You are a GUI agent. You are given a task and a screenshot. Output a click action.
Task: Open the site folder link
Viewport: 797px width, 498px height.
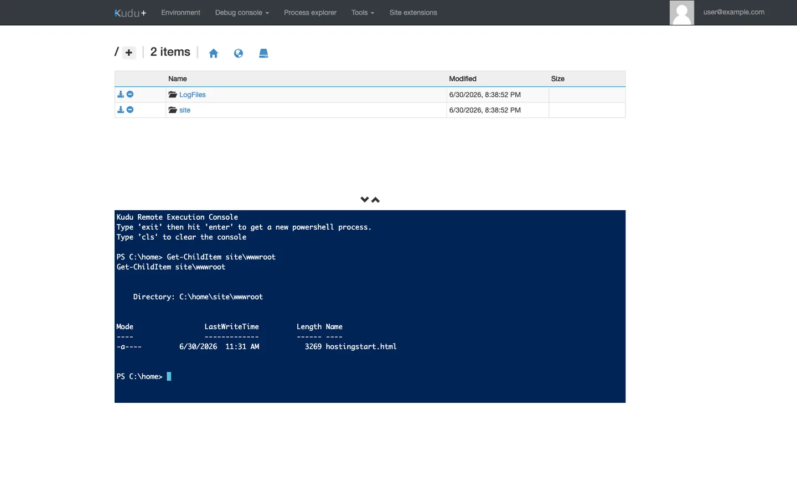(184, 110)
